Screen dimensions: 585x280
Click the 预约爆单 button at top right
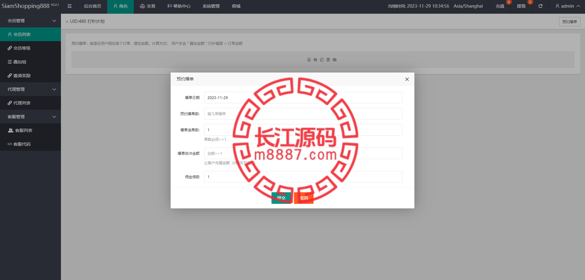click(x=569, y=22)
